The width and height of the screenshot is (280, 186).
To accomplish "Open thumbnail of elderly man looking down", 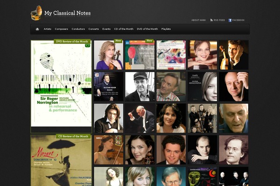I will click(234, 119).
